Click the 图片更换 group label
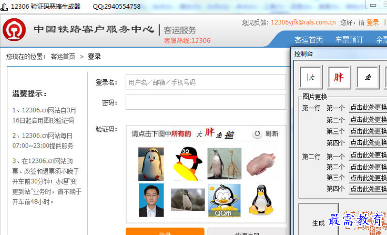This screenshot has height=235, width=387. pos(314,97)
